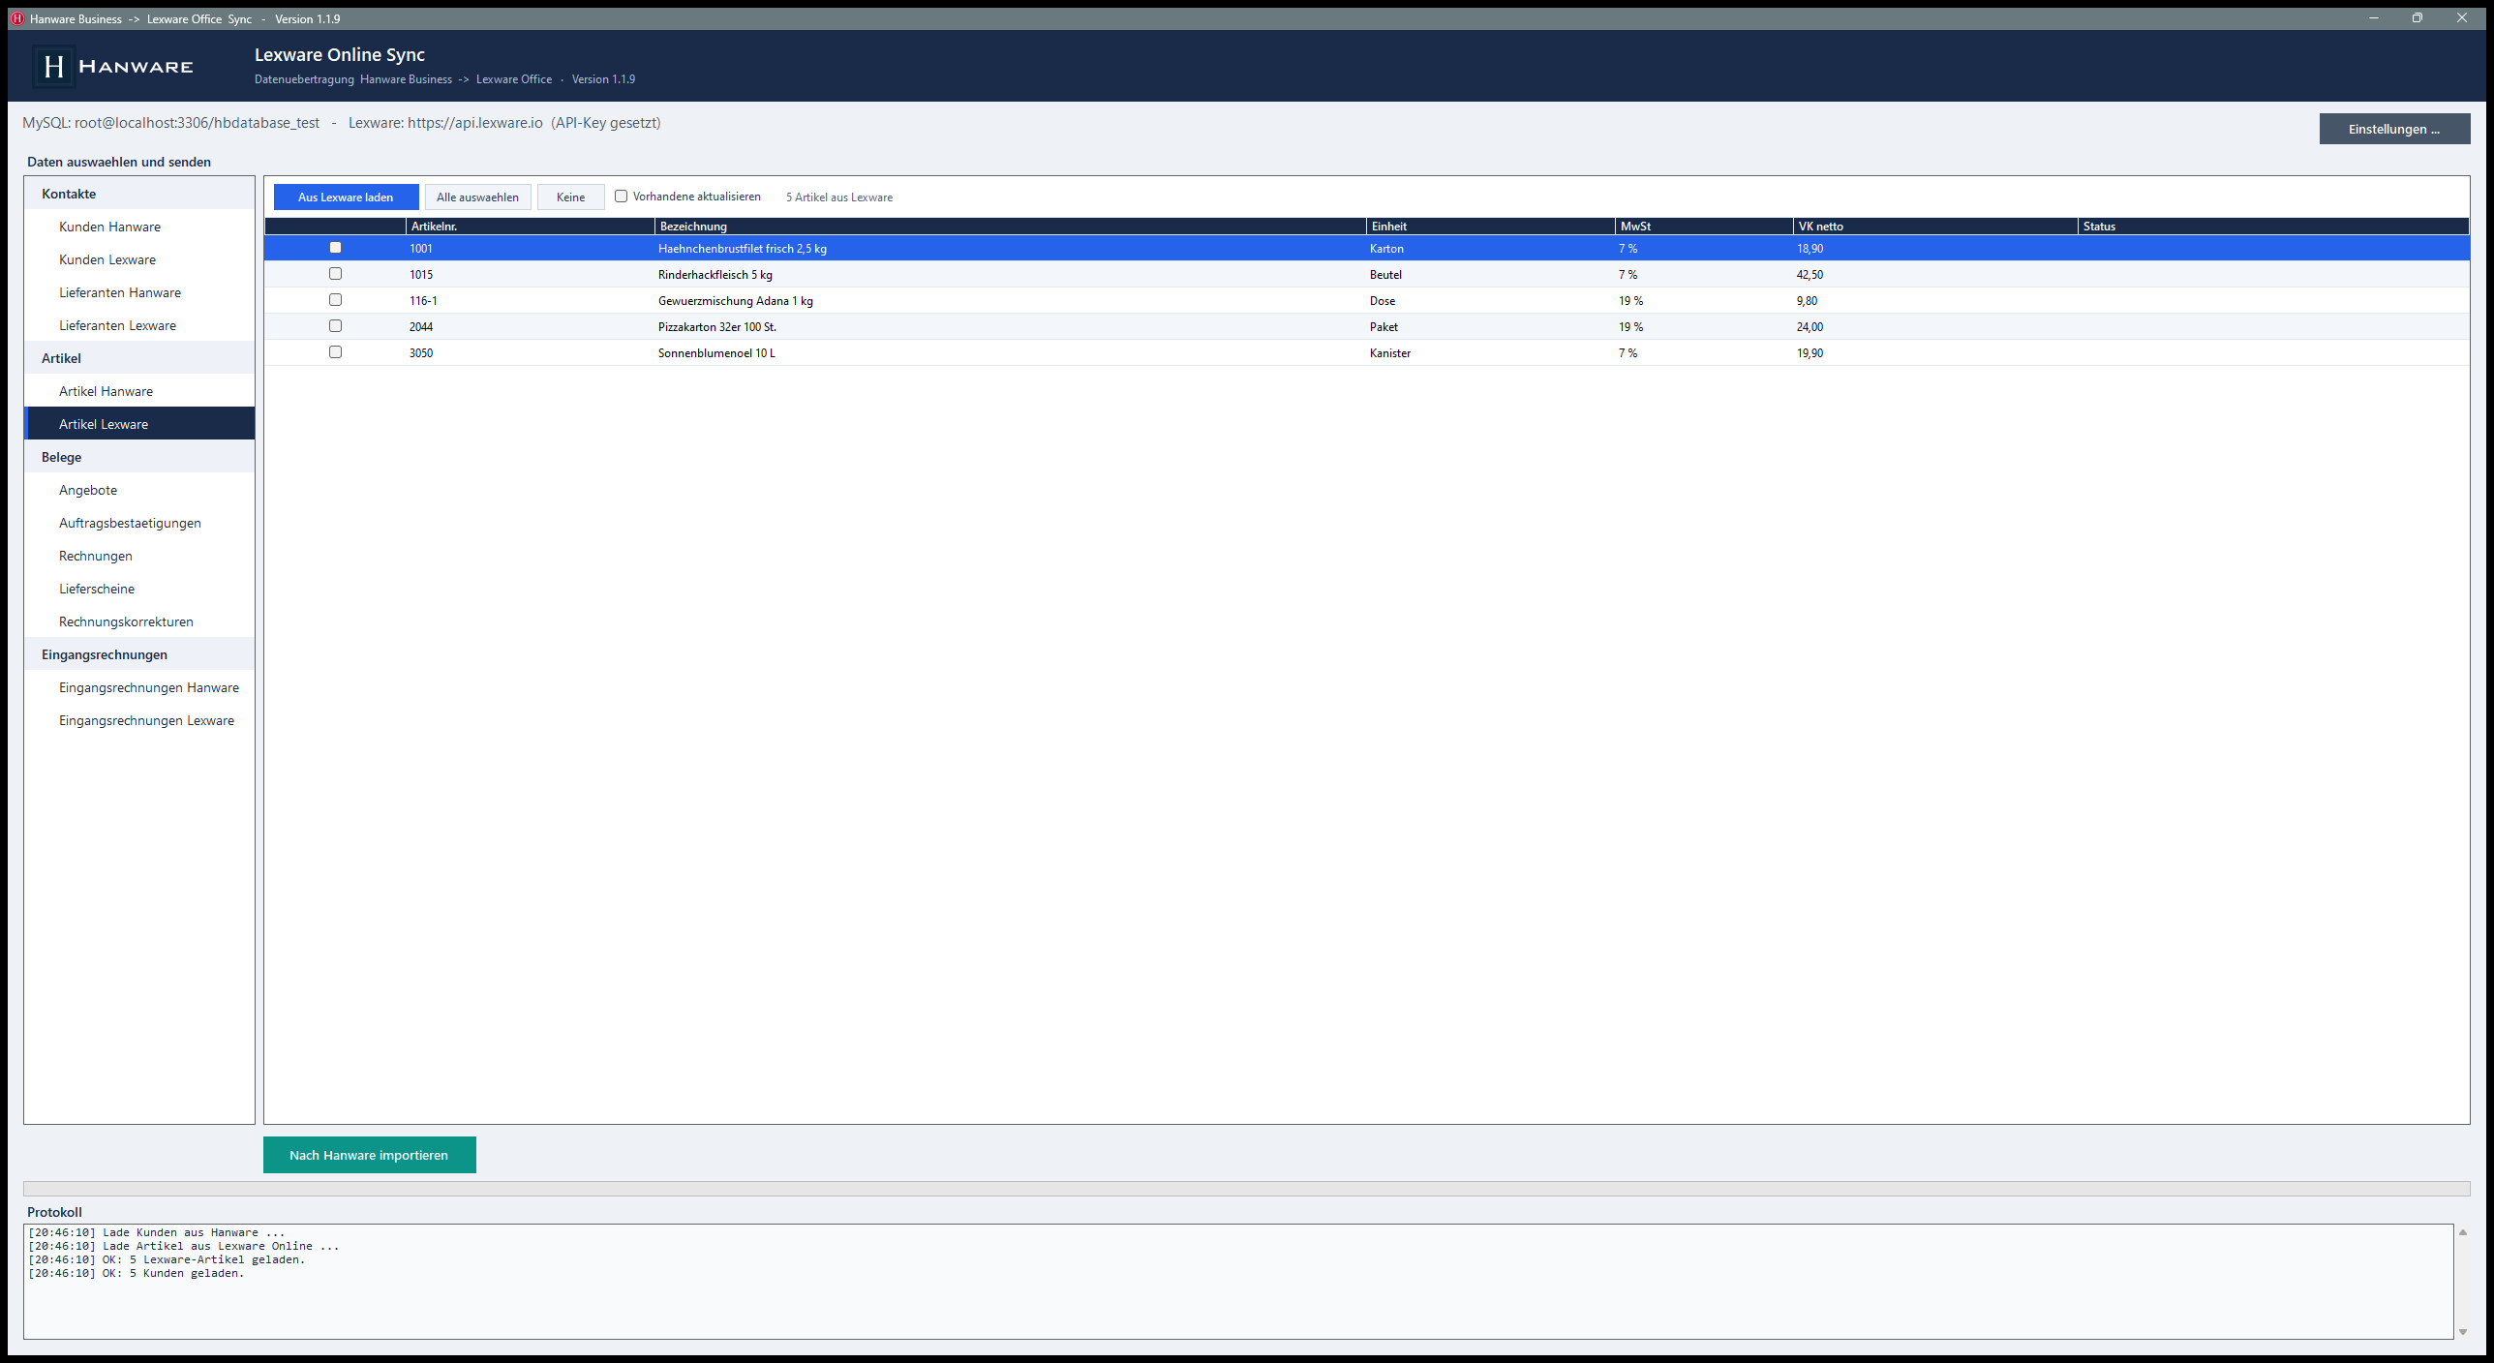The image size is (2494, 1363).
Task: Click Alle auswaehlen button
Action: point(477,197)
